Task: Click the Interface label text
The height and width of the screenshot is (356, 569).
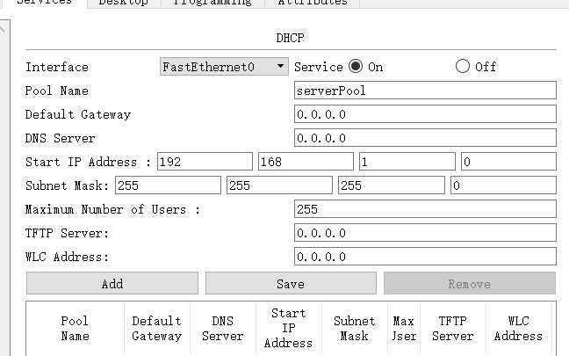Action: pyautogui.click(x=57, y=67)
